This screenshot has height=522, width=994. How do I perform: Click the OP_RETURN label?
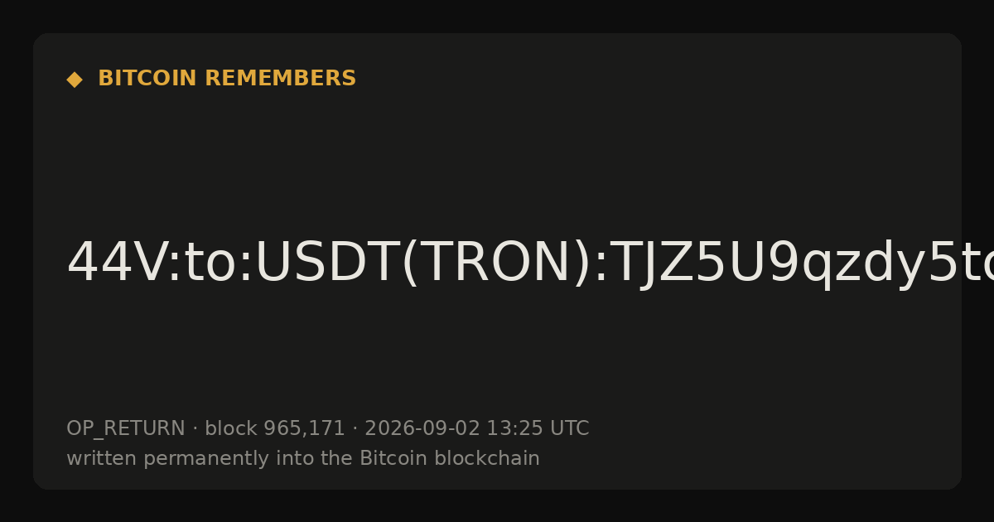(x=126, y=429)
